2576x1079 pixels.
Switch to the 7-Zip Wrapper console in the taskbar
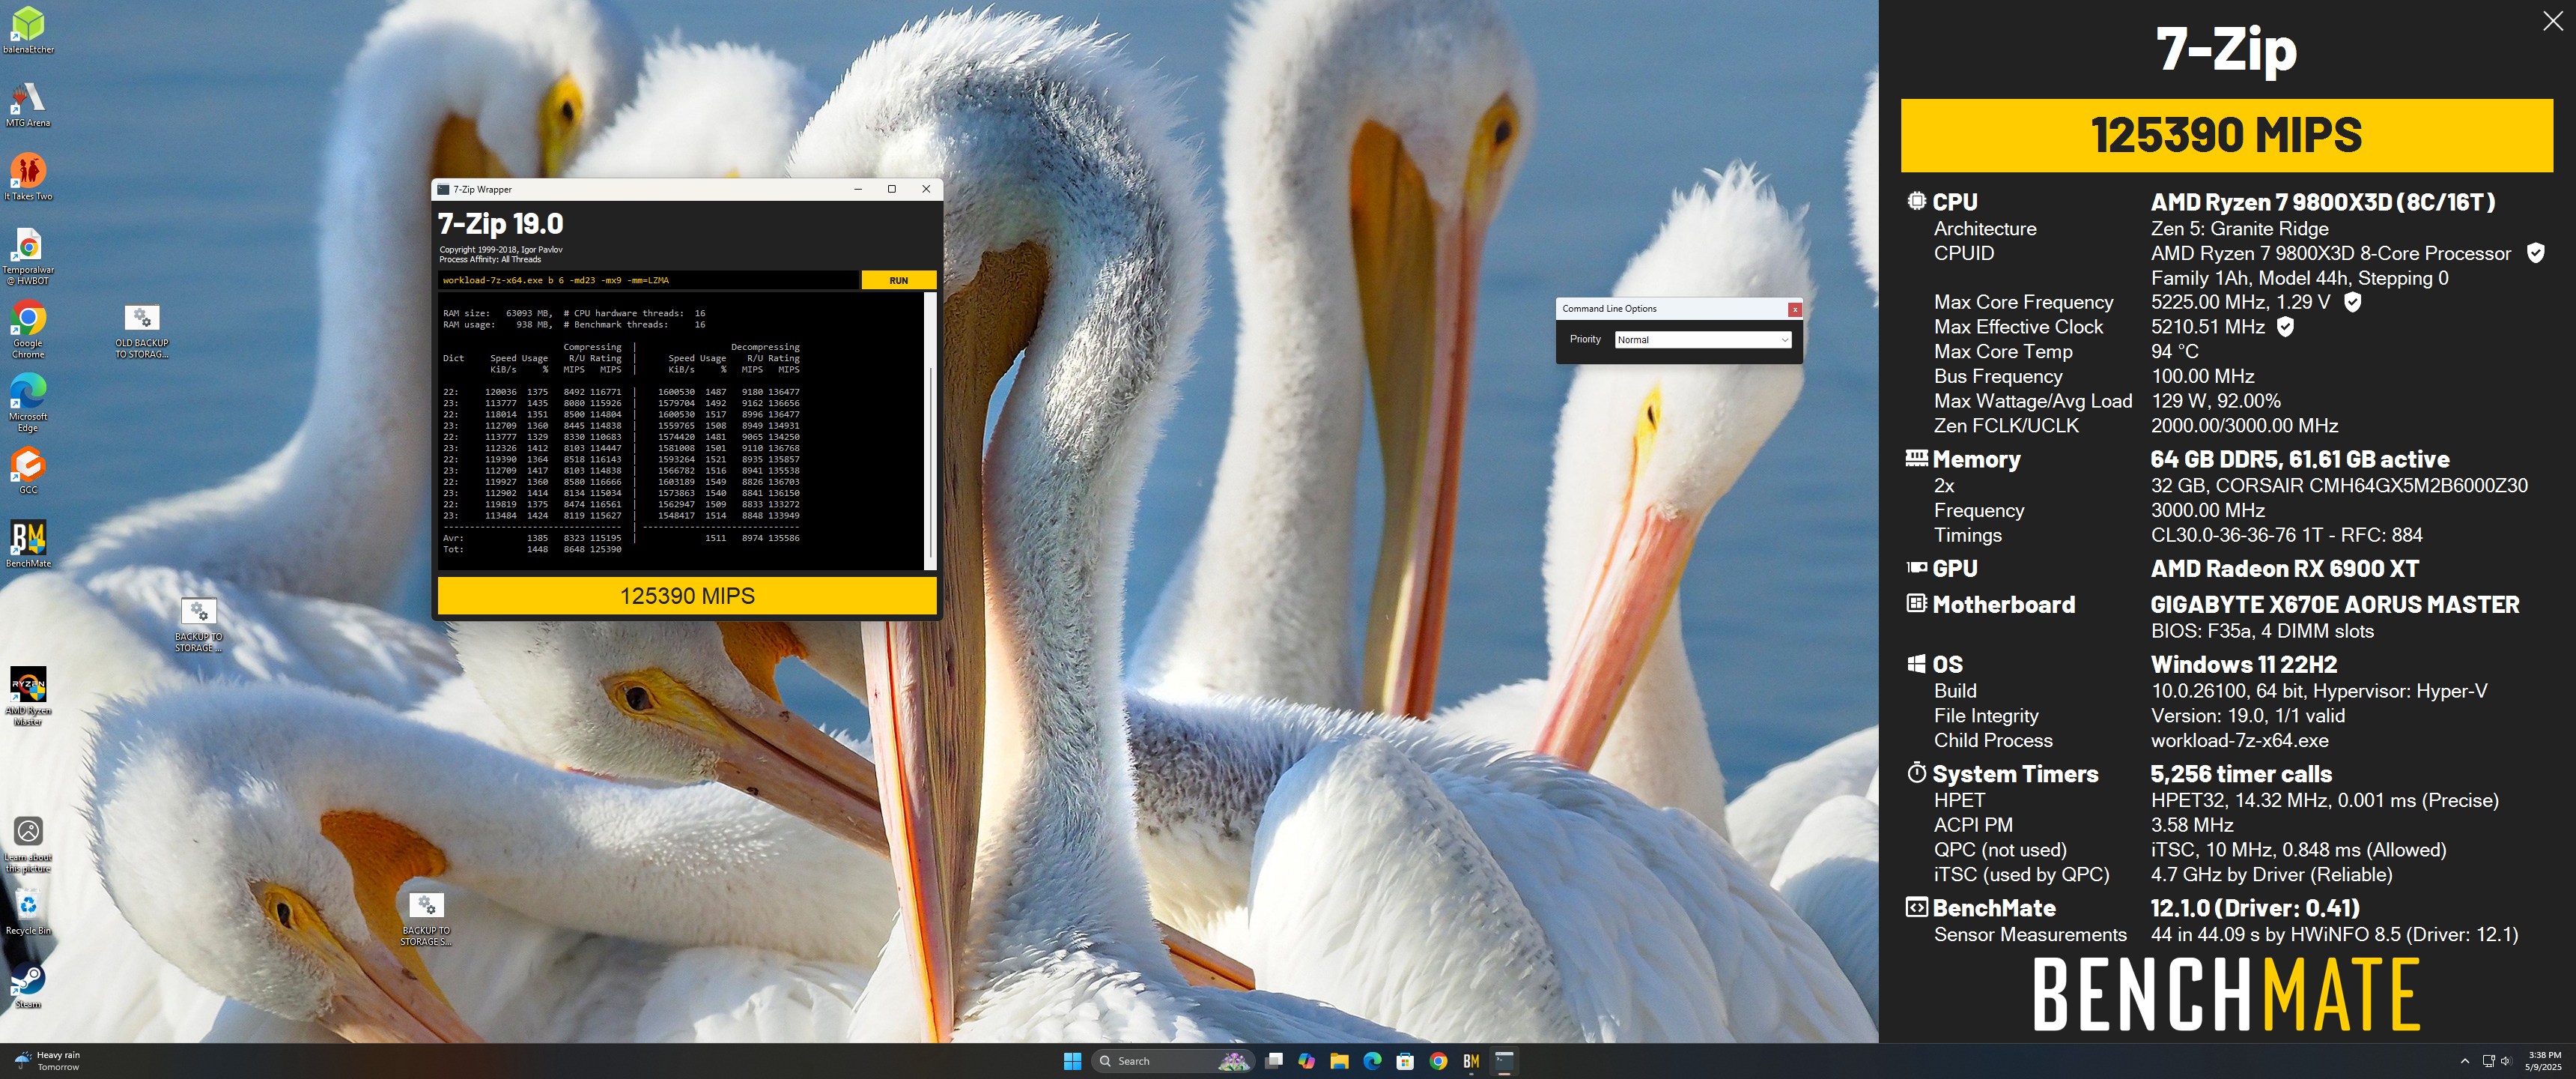tap(1504, 1061)
